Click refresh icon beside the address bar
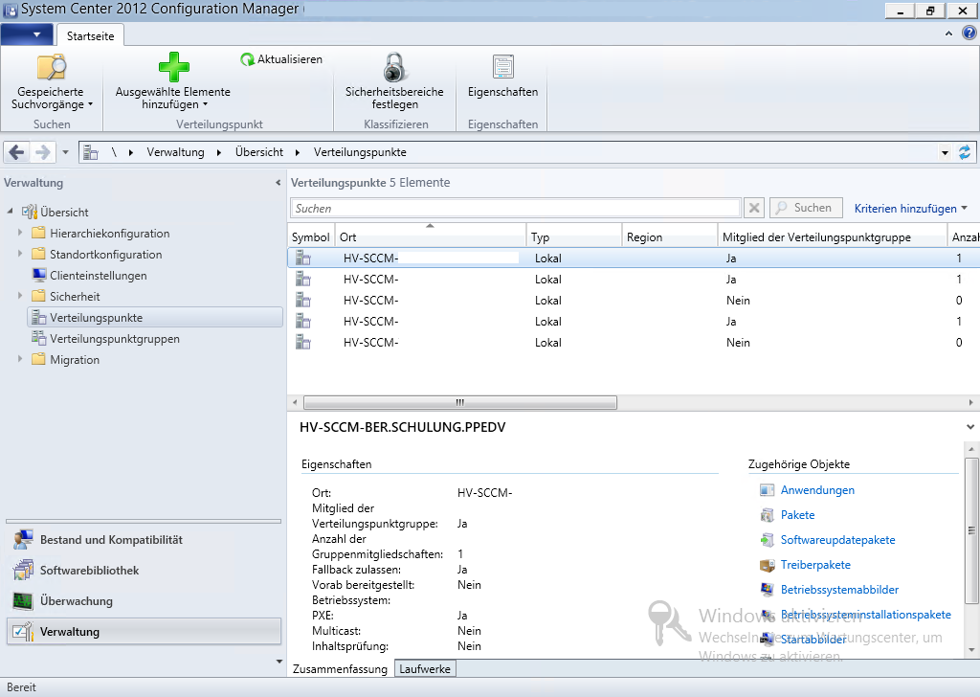The image size is (980, 697). [965, 152]
